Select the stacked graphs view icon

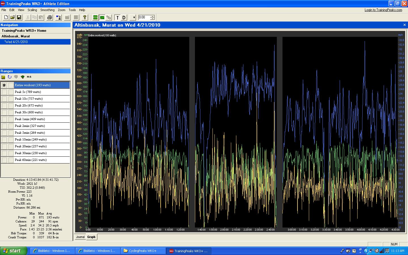95,18
